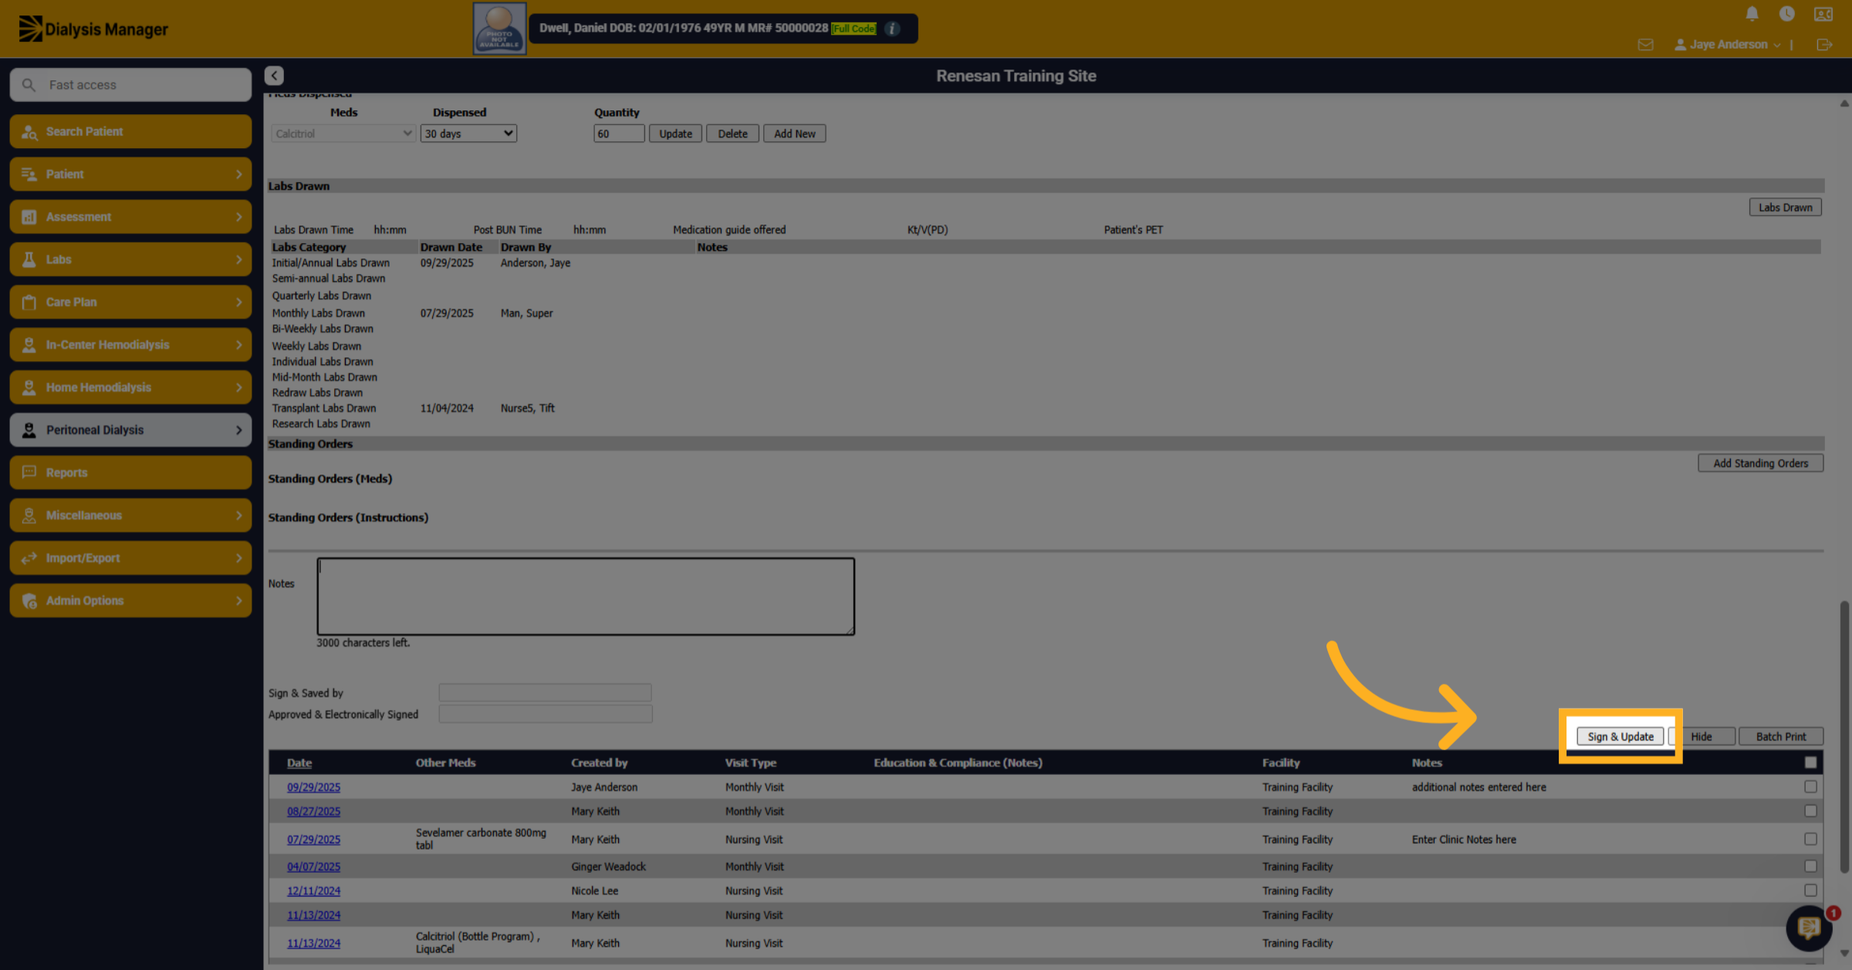Image resolution: width=1852 pixels, height=970 pixels.
Task: Click the search magnifier icon in Fast access
Action: 29,85
